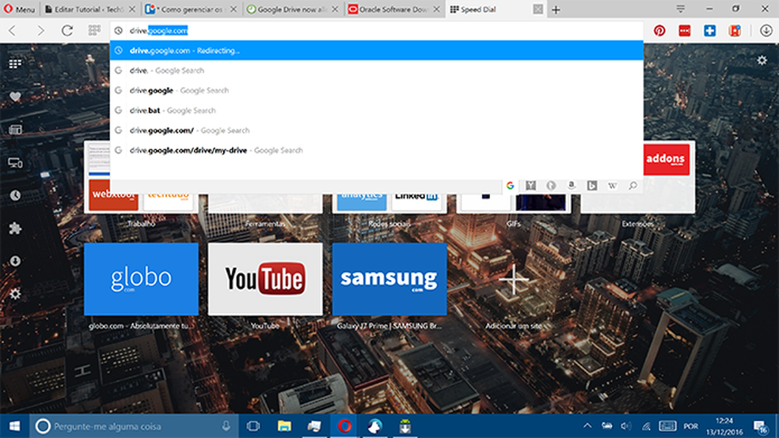Select 'drive.' Google Search suggestion
The width and height of the screenshot is (779, 438).
pos(377,70)
